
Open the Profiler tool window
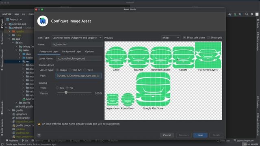[113, 141]
